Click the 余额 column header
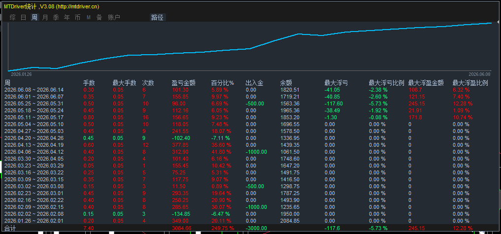This screenshot has height=234, width=501. coord(286,83)
